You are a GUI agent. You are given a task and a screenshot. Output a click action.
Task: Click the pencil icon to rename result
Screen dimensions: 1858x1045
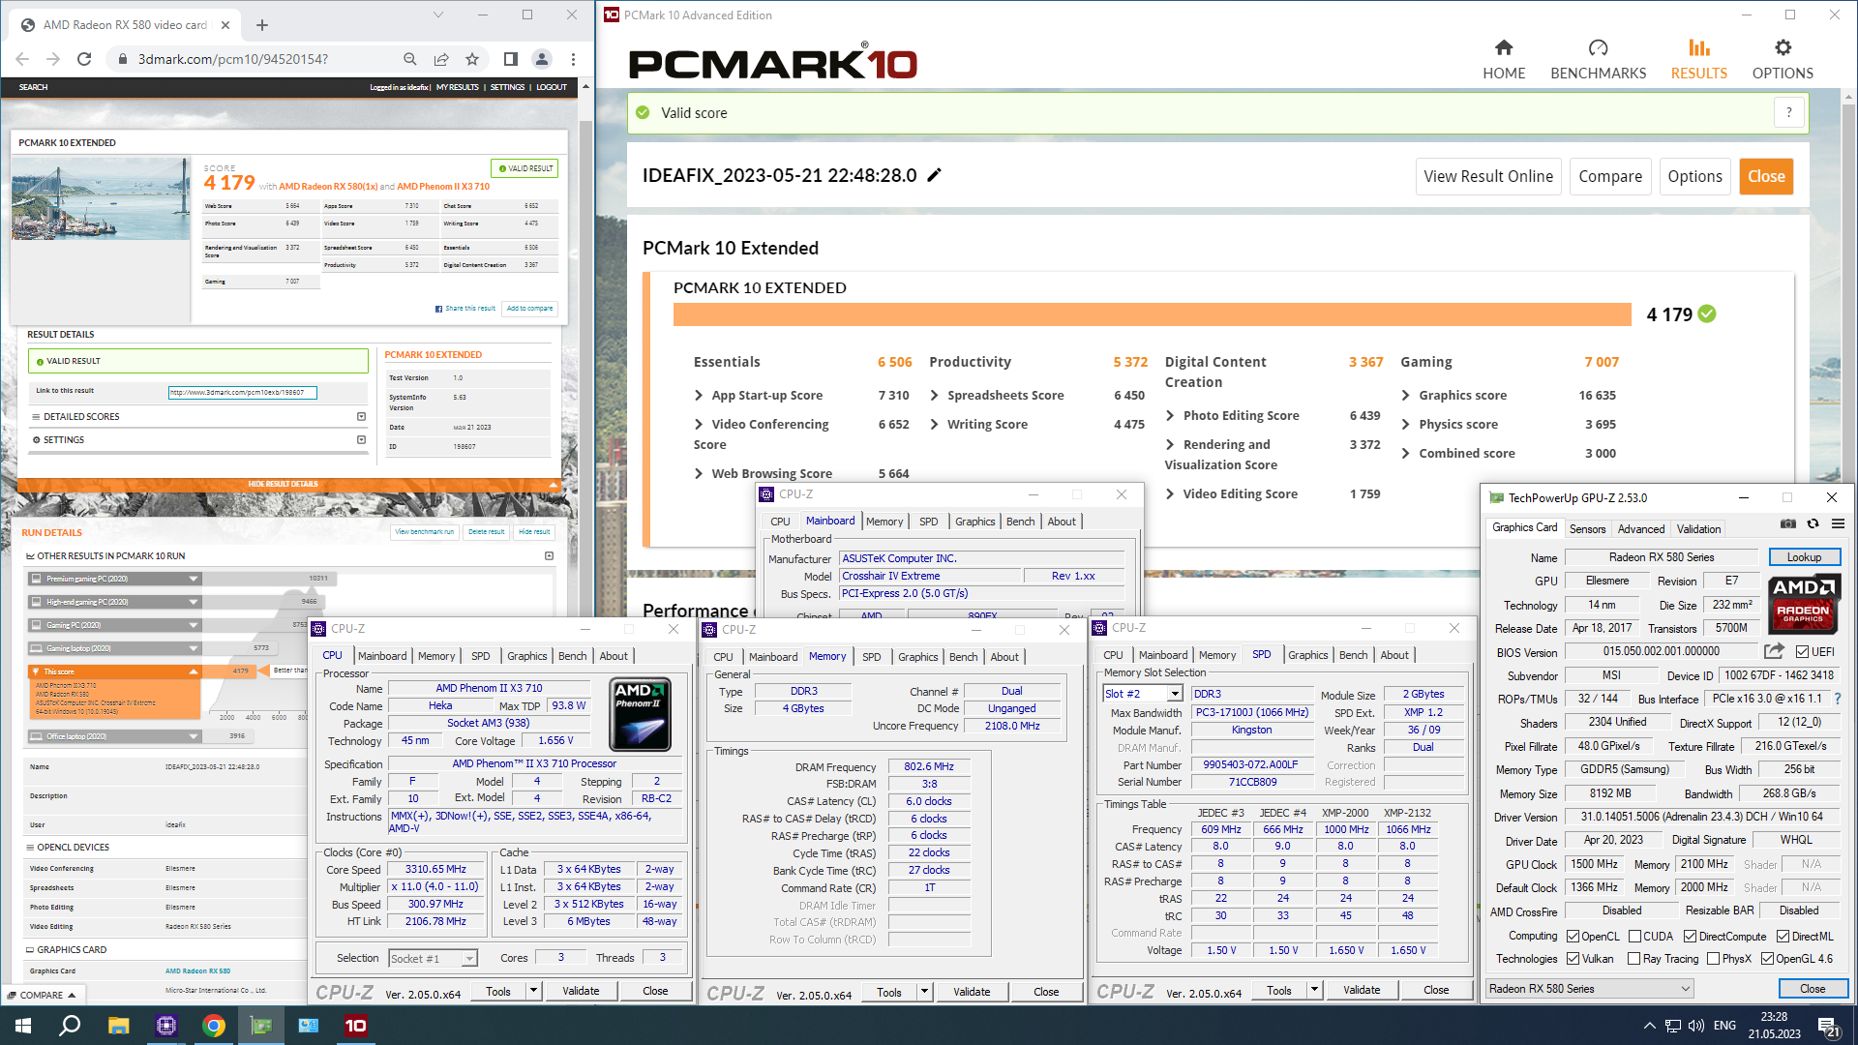pos(934,175)
